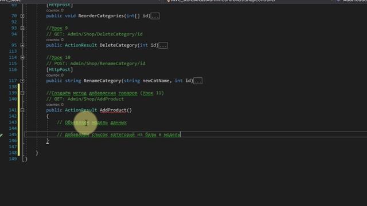Click the 'void' keyword on line 70
367x206 pixels.
[x=70, y=16]
